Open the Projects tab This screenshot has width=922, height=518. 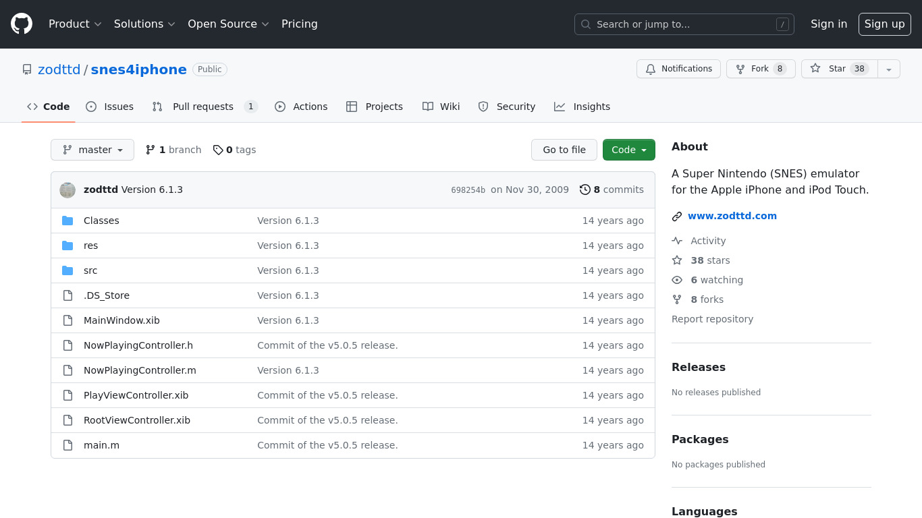coord(375,107)
